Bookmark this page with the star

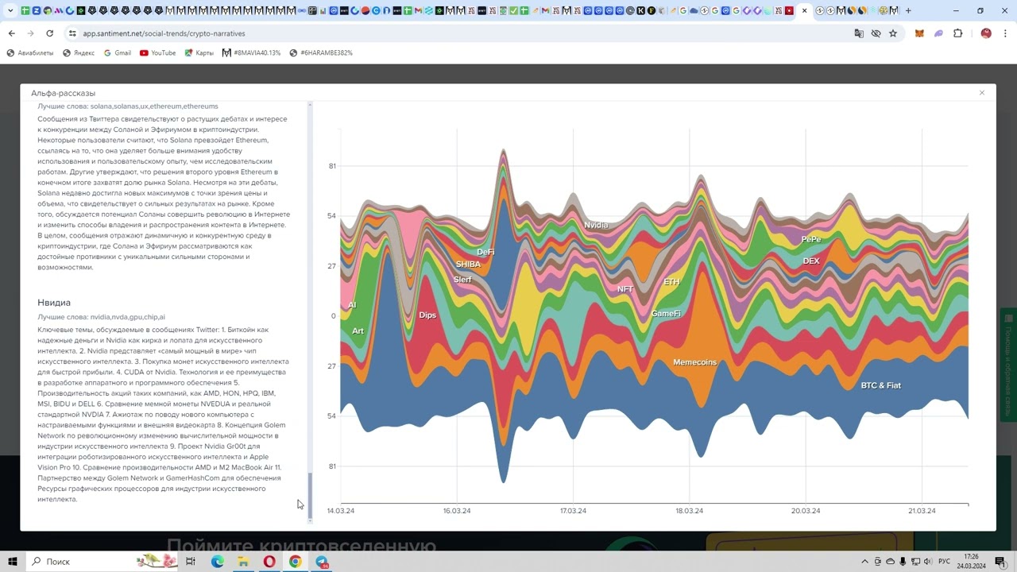point(893,33)
